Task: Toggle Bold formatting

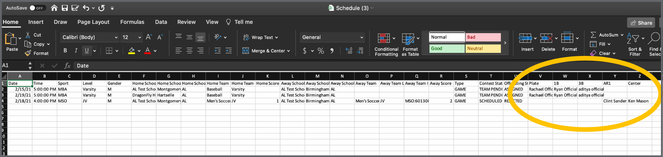Action: click(65, 51)
